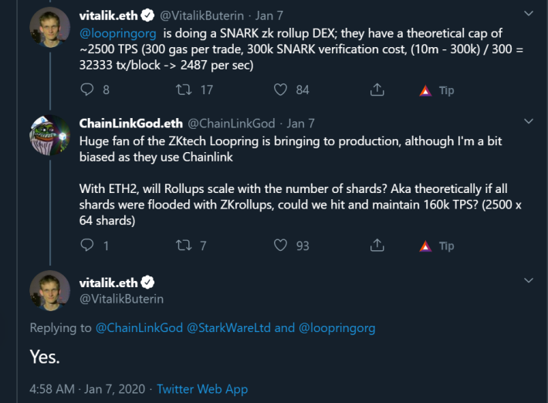The height and width of the screenshot is (403, 548).
Task: Share ChainLinkGod's tweet via the share icon
Action: [377, 246]
